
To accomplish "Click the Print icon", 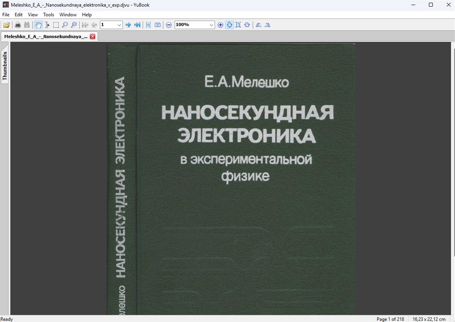I will 18,25.
